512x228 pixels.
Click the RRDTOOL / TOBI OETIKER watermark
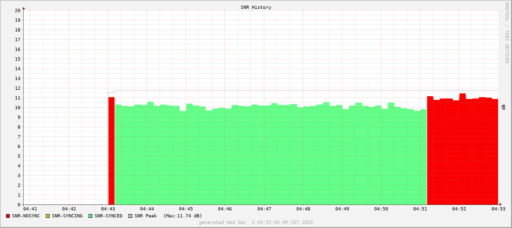(506, 32)
